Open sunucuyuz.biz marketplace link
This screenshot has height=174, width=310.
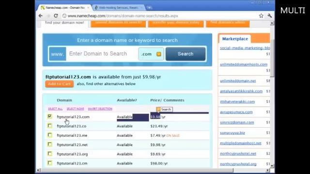tap(232, 133)
